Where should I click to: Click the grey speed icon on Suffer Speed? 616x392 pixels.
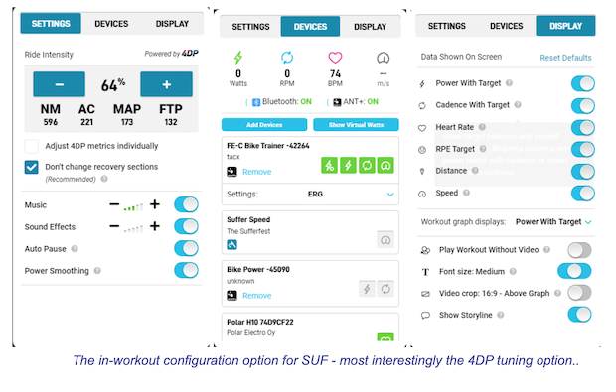point(385,239)
